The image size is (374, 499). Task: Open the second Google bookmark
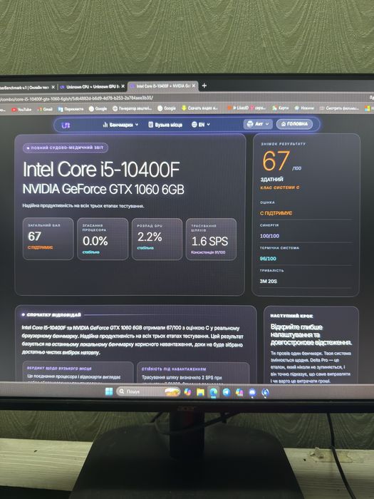(166, 108)
